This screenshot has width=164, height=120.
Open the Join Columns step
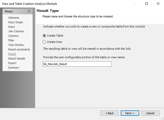(x=16, y=31)
